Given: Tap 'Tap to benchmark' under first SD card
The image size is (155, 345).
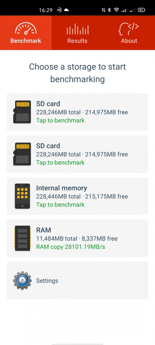Looking at the screenshot, I should coord(61,120).
